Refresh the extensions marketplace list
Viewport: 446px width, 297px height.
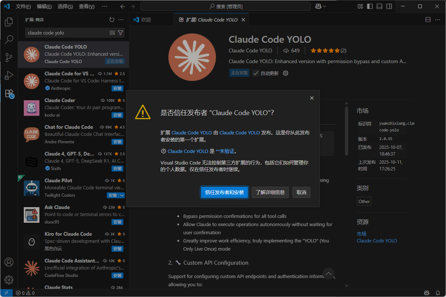tap(112, 20)
